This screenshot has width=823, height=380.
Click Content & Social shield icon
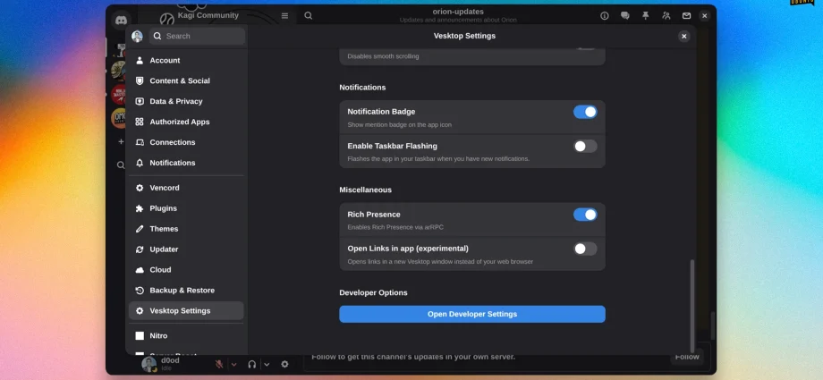140,80
